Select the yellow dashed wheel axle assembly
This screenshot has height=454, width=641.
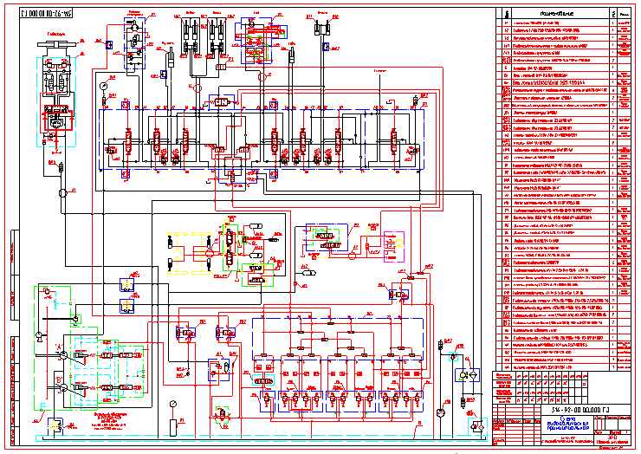pos(189,253)
